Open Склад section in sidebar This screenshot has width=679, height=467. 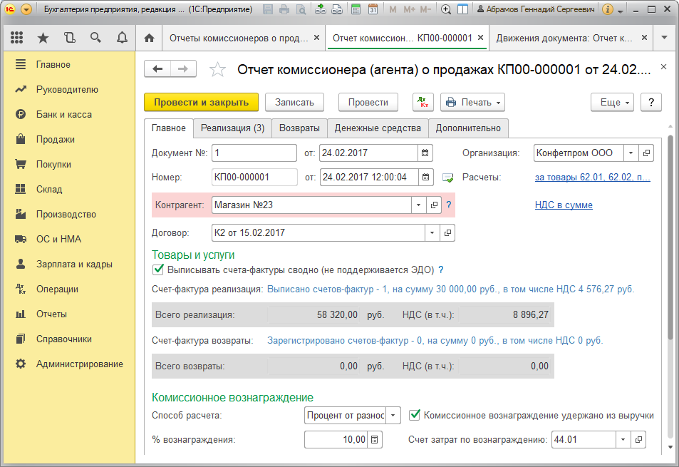click(49, 190)
